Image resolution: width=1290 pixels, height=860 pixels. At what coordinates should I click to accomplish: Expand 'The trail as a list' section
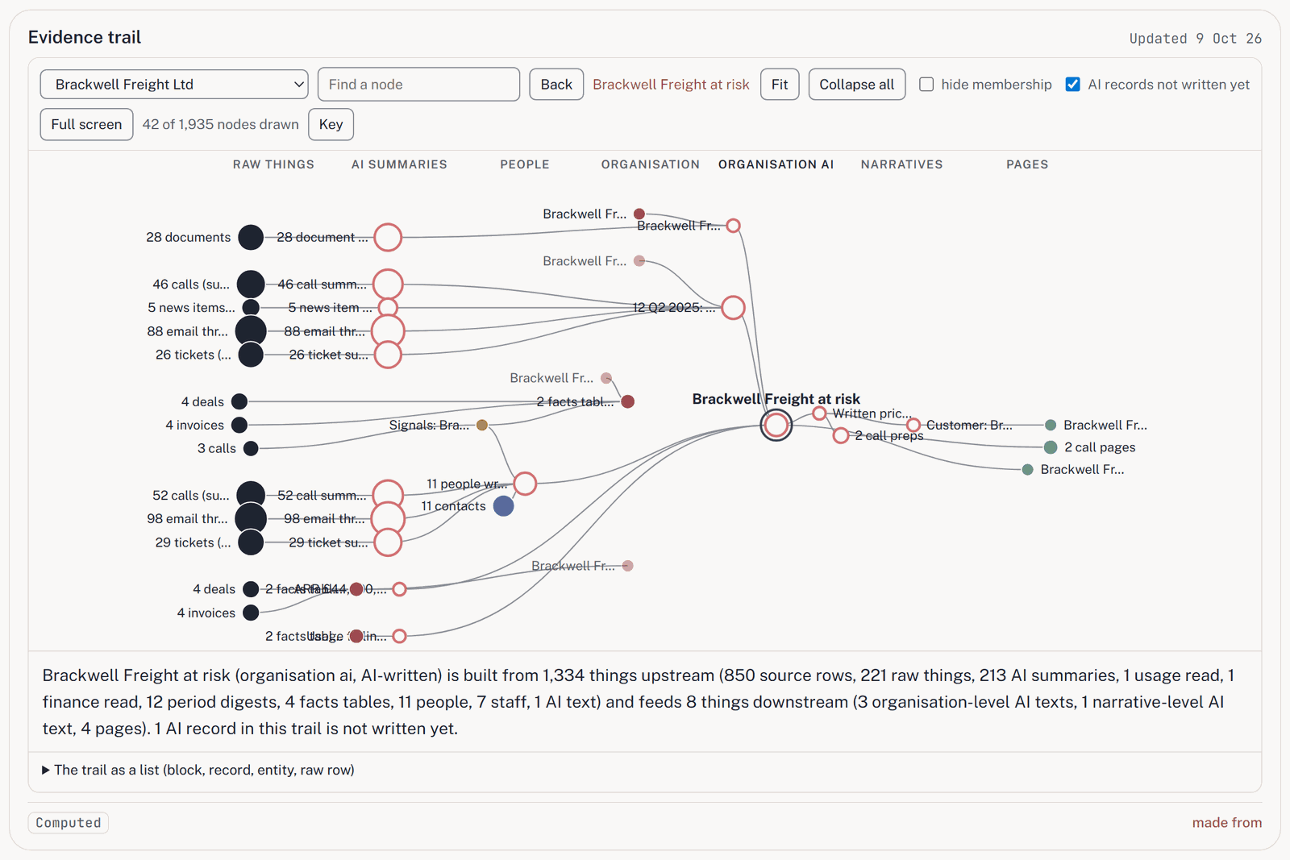pyautogui.click(x=198, y=770)
